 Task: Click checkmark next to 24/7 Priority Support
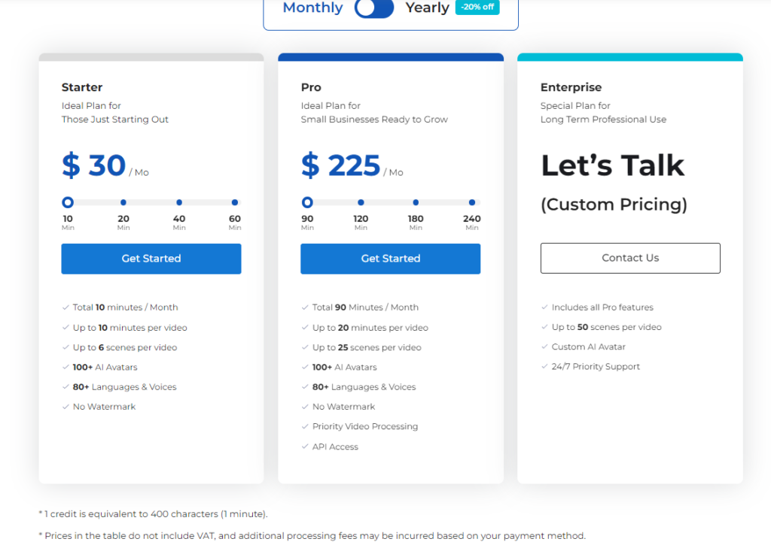(x=544, y=367)
